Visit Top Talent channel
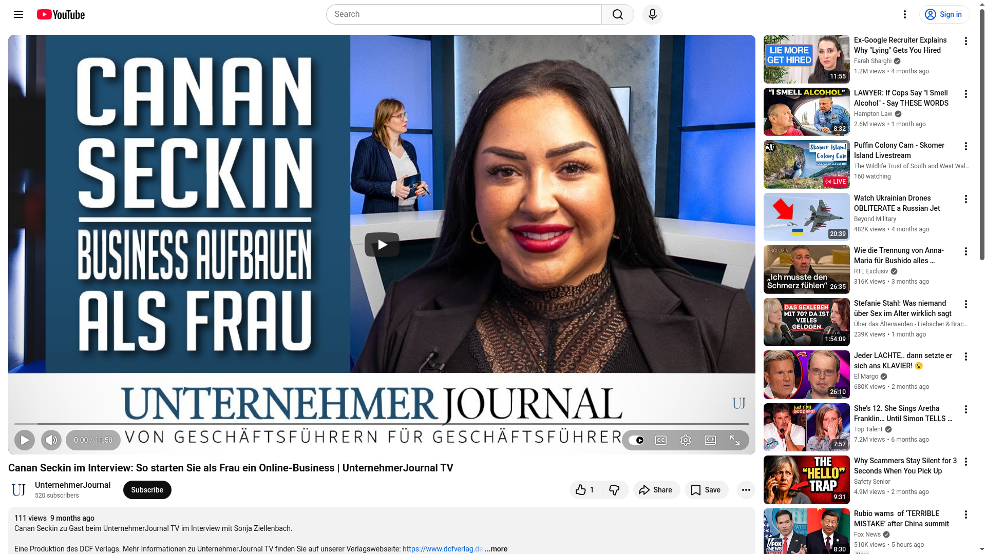This screenshot has height=554, width=986. [x=868, y=429]
